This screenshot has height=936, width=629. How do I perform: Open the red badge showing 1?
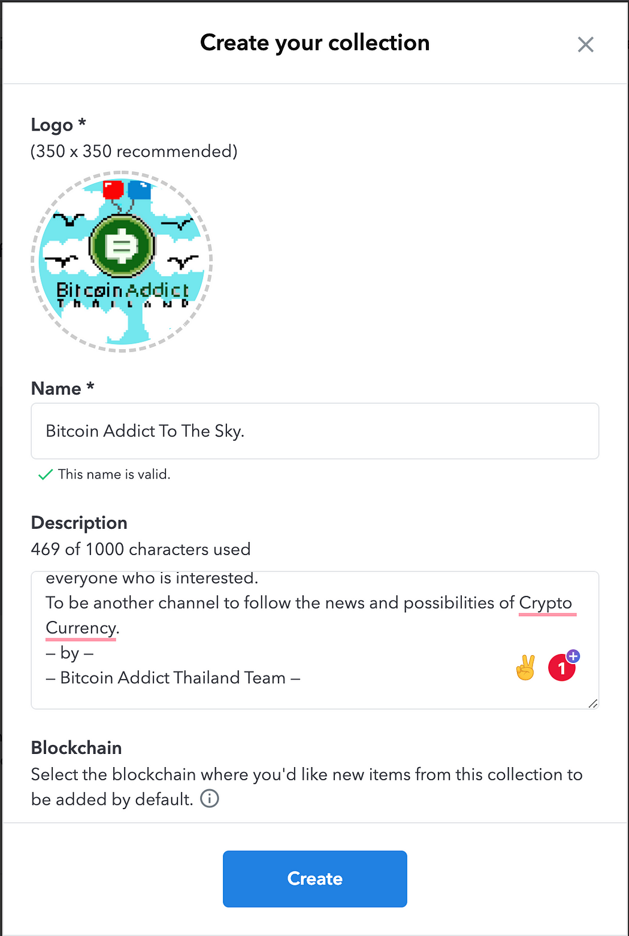point(561,669)
